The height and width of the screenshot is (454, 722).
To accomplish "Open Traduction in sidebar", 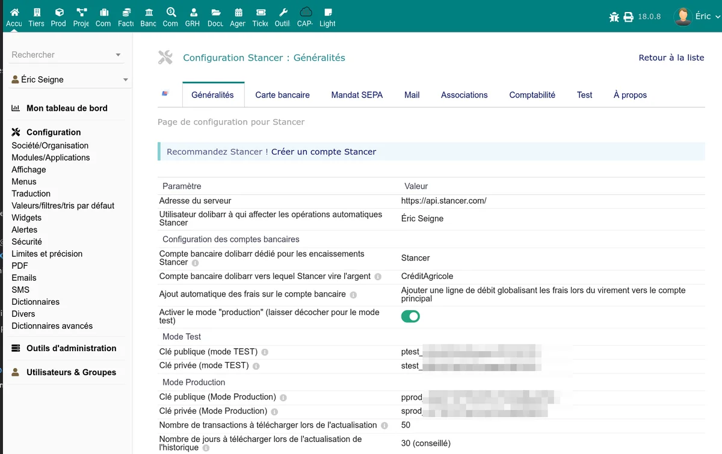I will click(31, 194).
